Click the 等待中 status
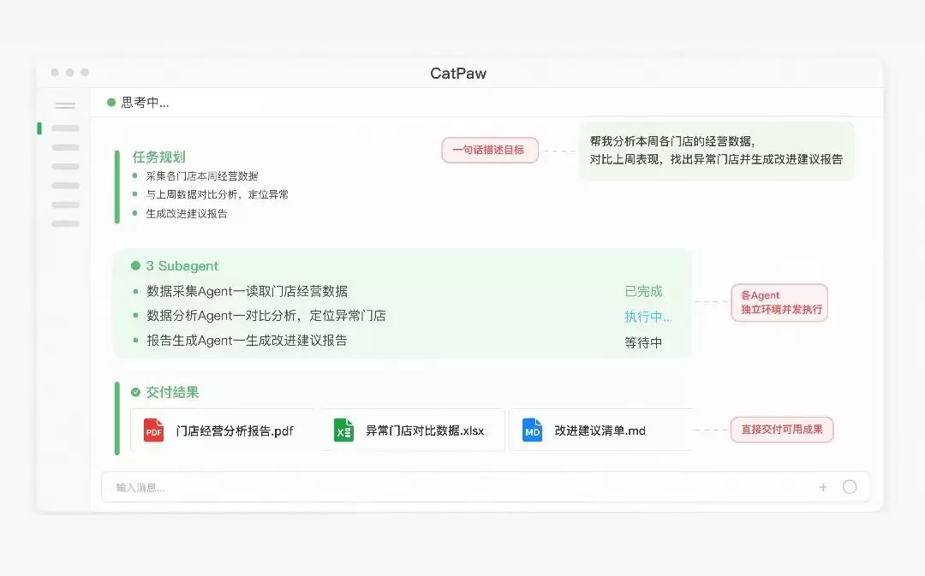Image resolution: width=925 pixels, height=576 pixels. point(643,342)
